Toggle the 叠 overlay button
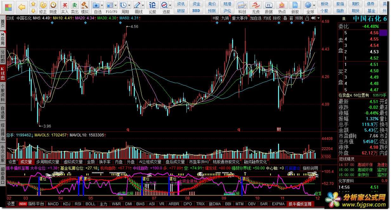391x210 pixels. pos(285,18)
